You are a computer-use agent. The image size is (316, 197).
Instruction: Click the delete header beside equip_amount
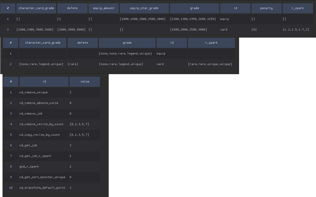(x=72, y=8)
